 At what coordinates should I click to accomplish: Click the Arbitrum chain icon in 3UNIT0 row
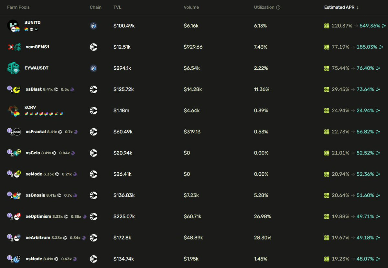(x=93, y=26)
